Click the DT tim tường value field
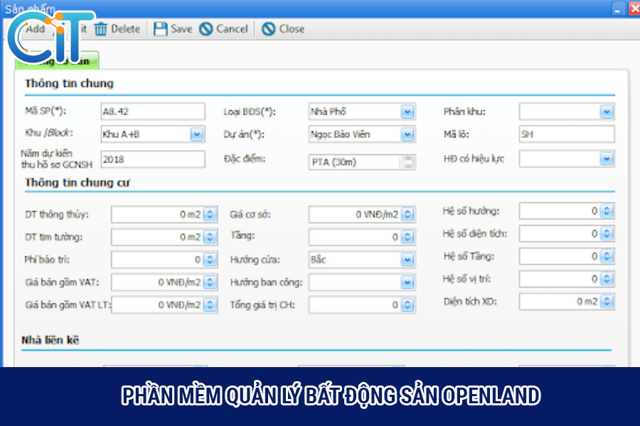The width and height of the screenshot is (640, 426). (x=158, y=237)
